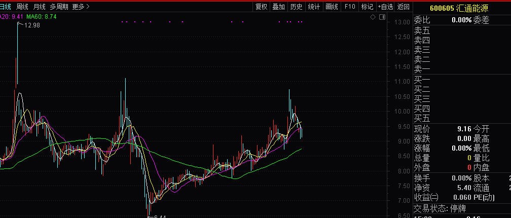Open the 统计 statistics tool
Viewport: 511px width, 218px height.
[314, 7]
